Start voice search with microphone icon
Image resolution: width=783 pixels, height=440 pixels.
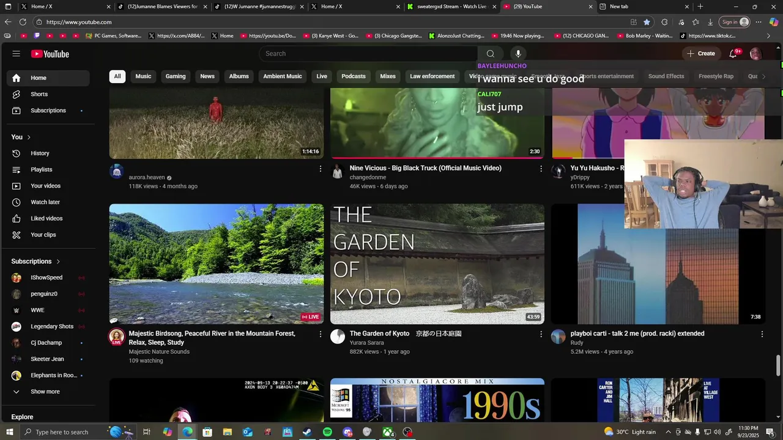pyautogui.click(x=518, y=54)
